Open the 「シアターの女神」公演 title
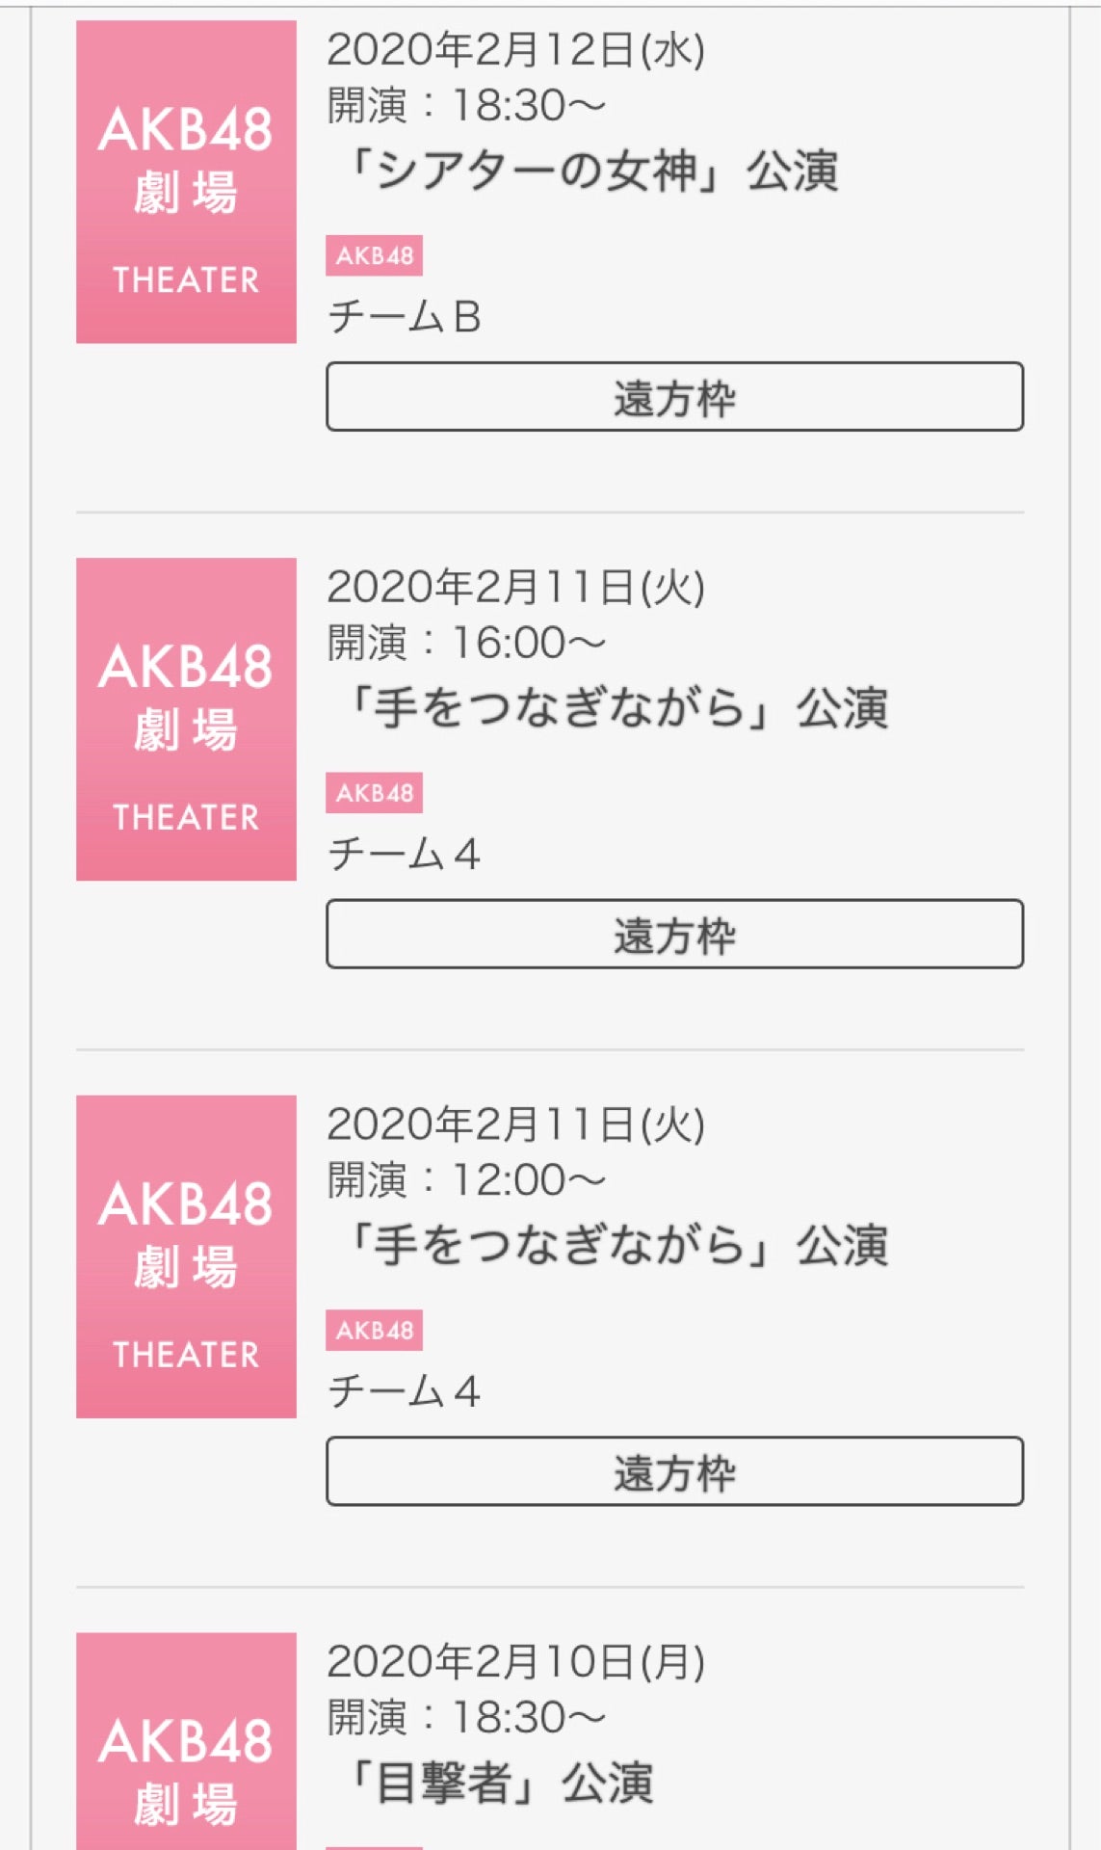The width and height of the screenshot is (1101, 1850). (590, 172)
